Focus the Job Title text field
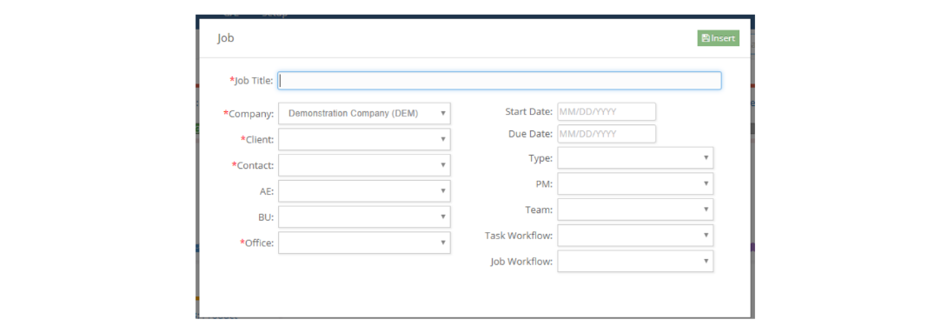 click(x=500, y=81)
